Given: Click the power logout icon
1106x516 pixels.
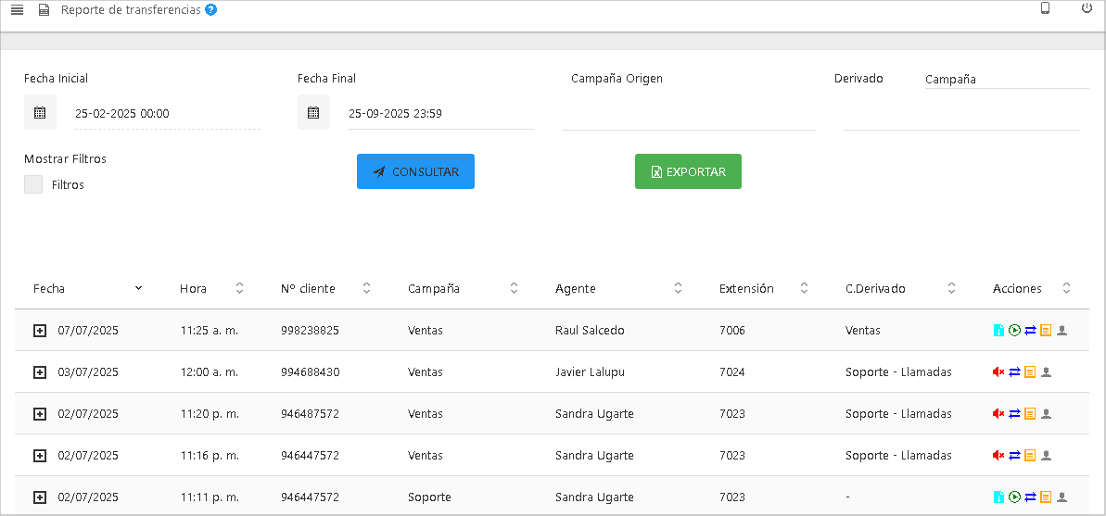Looking at the screenshot, I should [1087, 8].
